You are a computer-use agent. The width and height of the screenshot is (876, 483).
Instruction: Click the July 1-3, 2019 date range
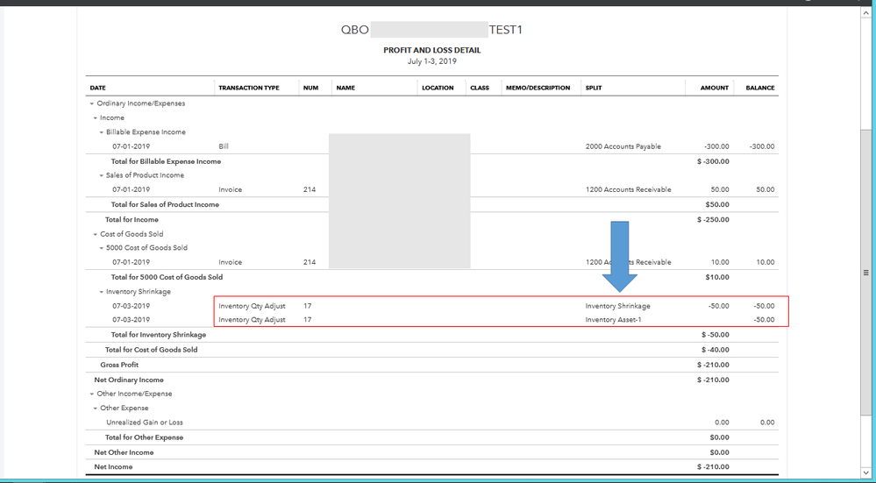[x=431, y=62]
